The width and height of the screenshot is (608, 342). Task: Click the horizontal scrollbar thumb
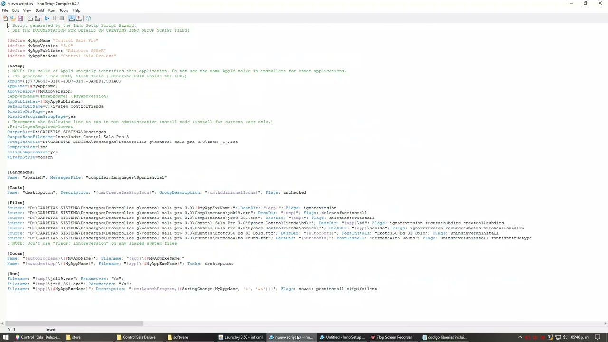[74, 324]
